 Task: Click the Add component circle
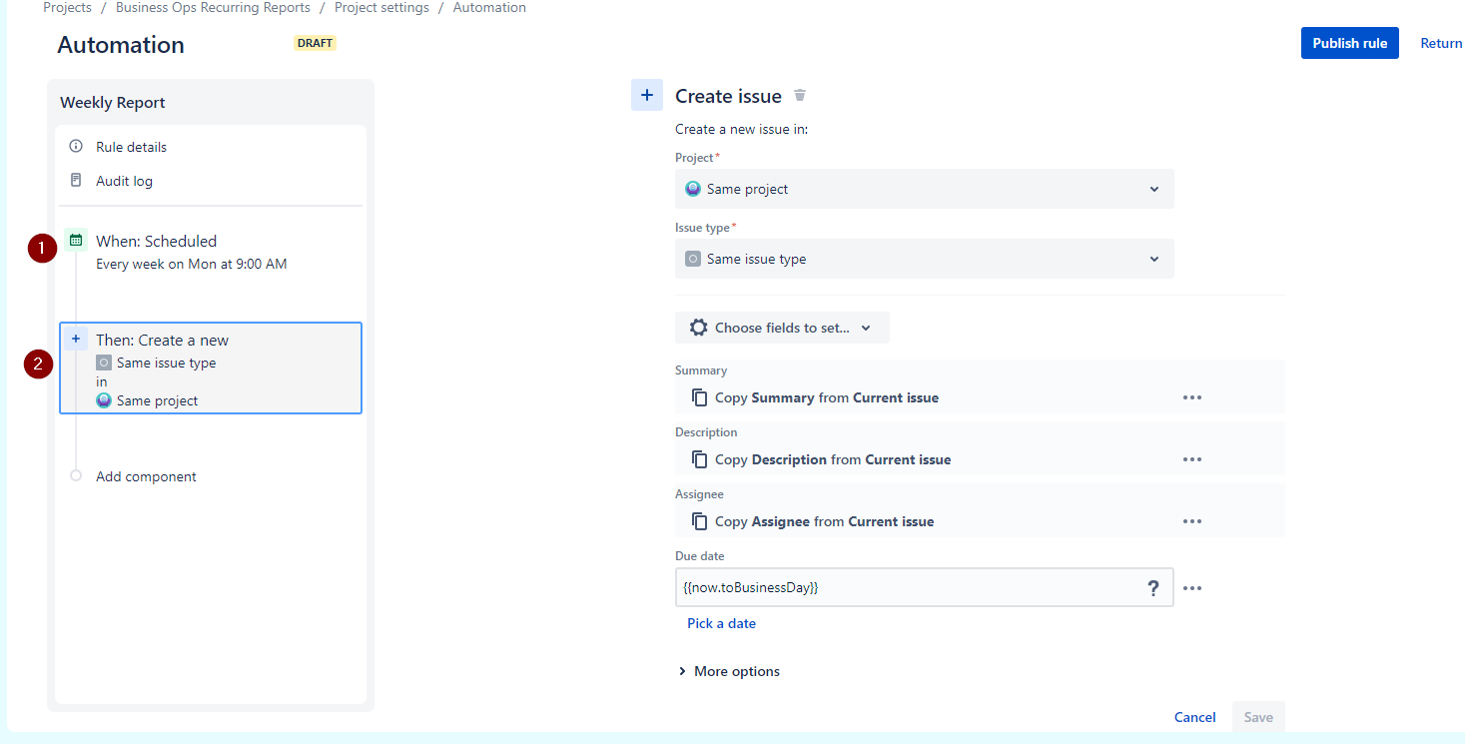76,476
